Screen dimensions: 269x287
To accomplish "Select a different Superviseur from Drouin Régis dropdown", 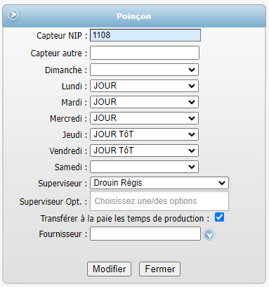I will click(x=159, y=183).
